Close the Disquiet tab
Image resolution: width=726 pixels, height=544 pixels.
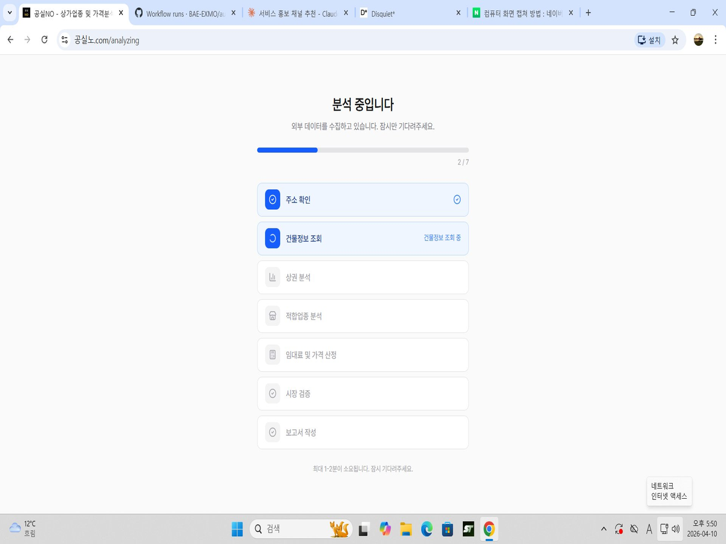pos(458,13)
